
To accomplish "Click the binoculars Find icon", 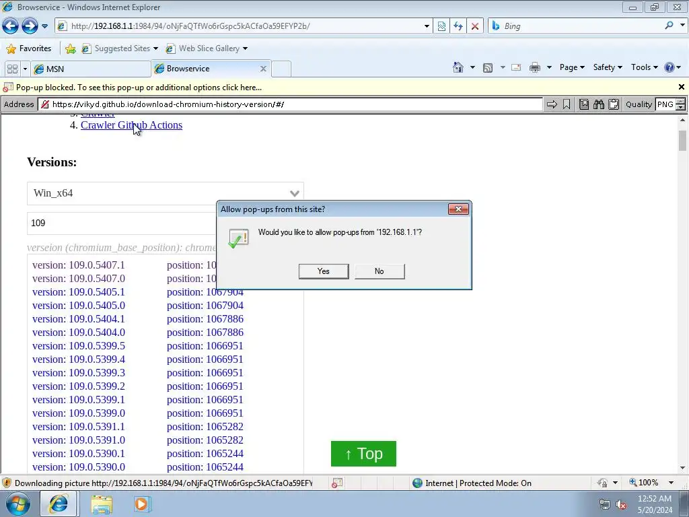I will [598, 104].
